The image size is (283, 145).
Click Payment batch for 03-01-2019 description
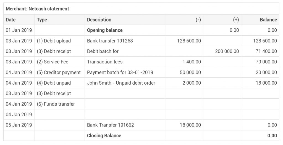coord(120,72)
